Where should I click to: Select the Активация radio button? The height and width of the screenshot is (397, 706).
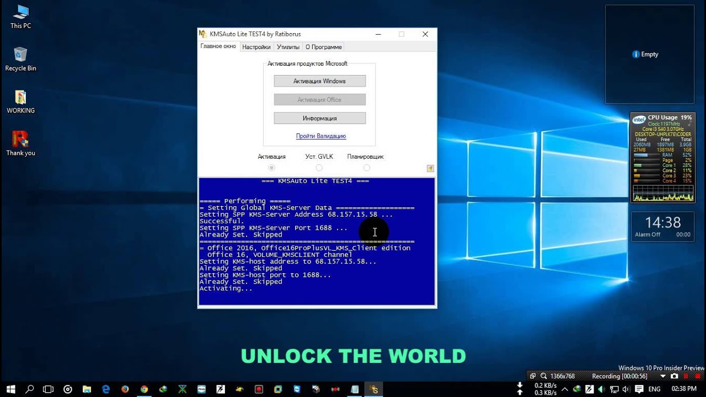271,168
